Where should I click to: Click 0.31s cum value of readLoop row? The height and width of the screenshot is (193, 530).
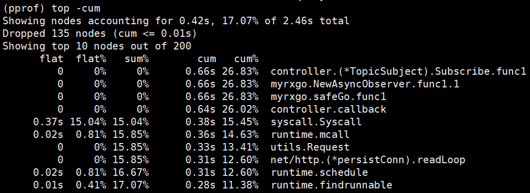coord(200,160)
